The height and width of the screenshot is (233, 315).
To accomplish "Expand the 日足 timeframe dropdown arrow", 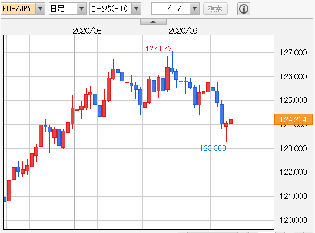I will click(x=81, y=9).
